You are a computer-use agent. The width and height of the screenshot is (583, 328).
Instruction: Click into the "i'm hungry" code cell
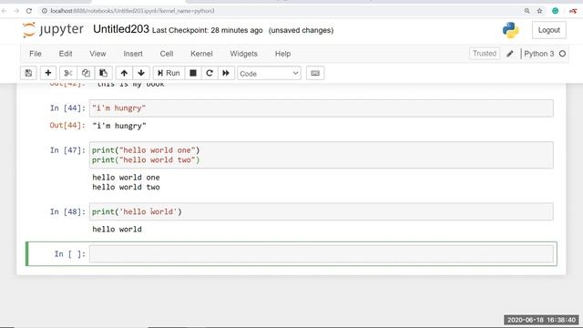point(322,108)
